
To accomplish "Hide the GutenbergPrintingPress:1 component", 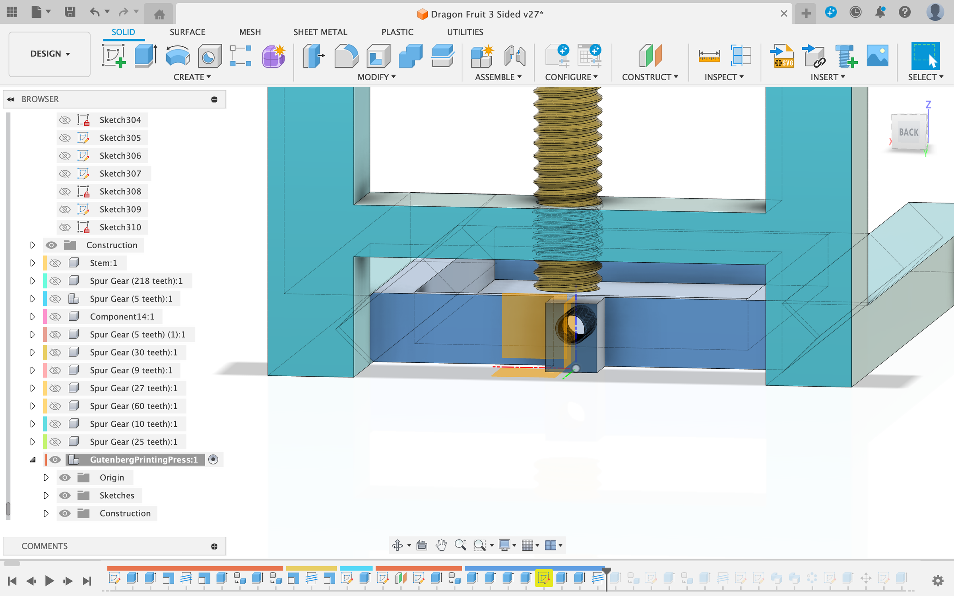I will click(x=55, y=460).
